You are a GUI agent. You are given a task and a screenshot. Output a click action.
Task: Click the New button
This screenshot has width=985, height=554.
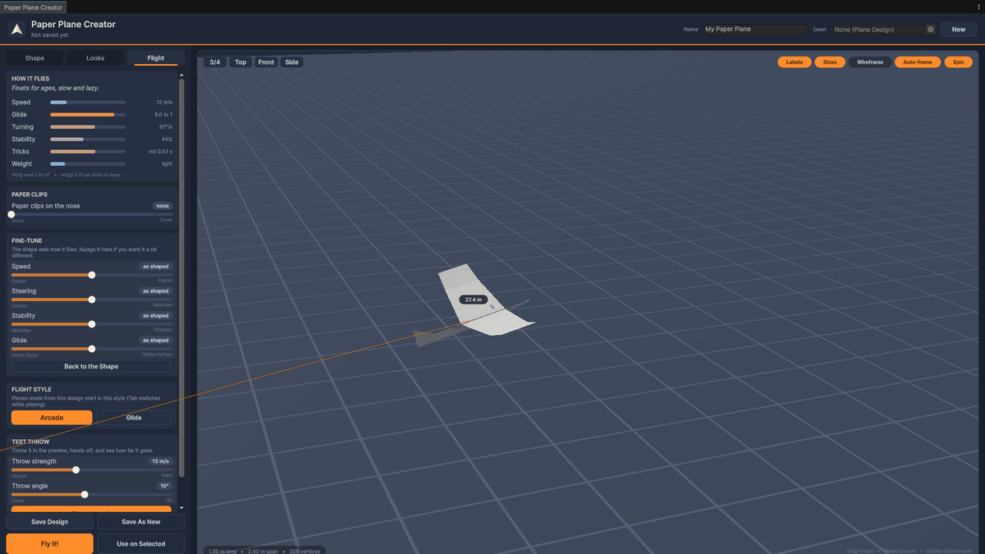tap(959, 30)
